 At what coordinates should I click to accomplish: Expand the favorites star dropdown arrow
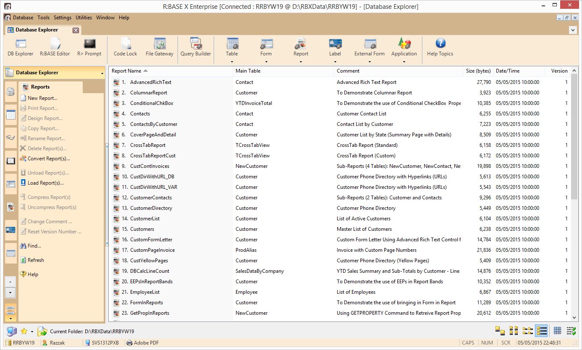point(31,332)
